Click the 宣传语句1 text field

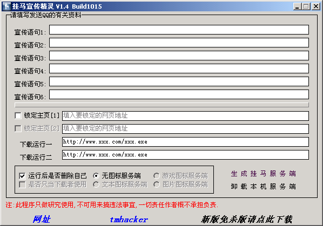click(179, 30)
